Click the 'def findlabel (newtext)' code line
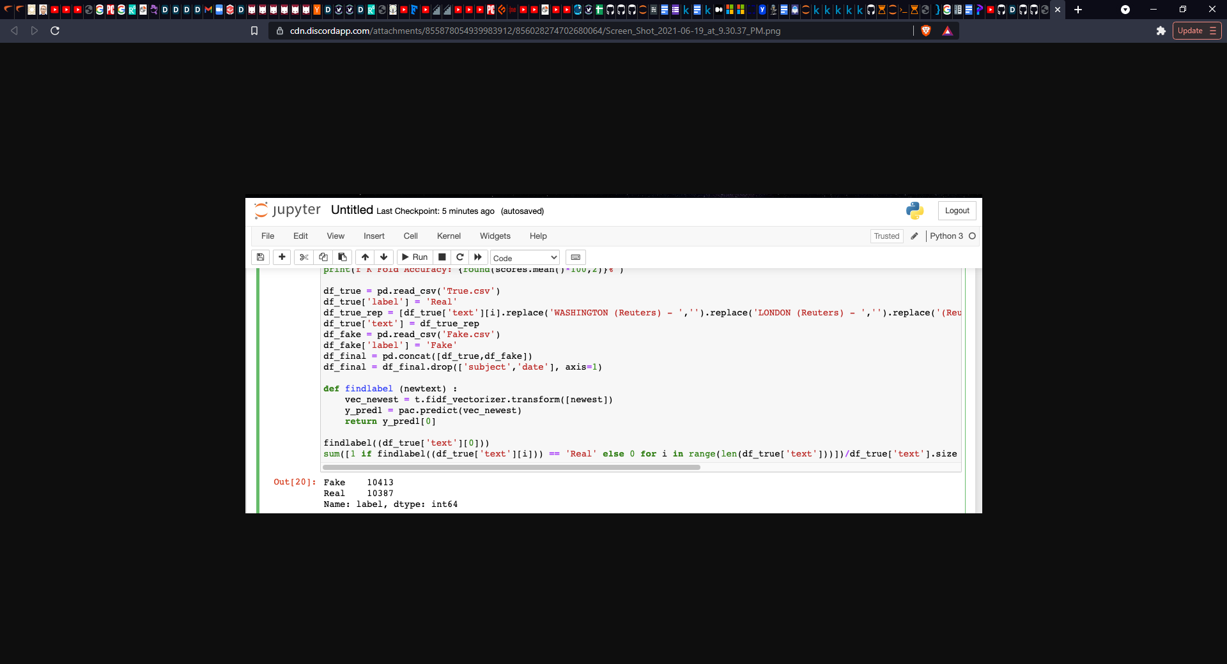This screenshot has height=664, width=1227. pos(390,389)
